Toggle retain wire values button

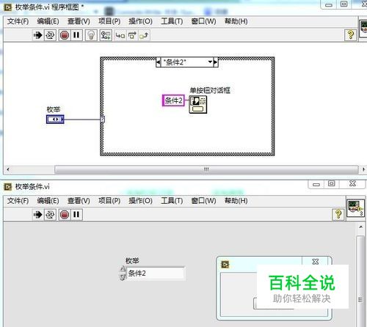[106, 35]
